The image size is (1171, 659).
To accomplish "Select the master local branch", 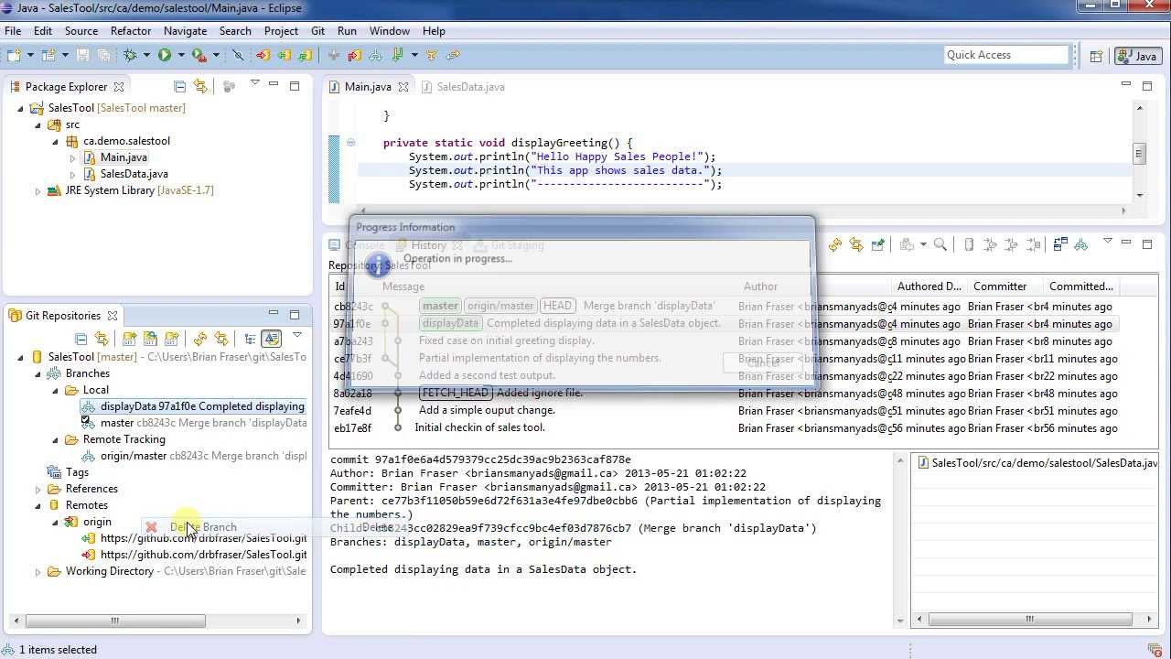I will (x=194, y=423).
